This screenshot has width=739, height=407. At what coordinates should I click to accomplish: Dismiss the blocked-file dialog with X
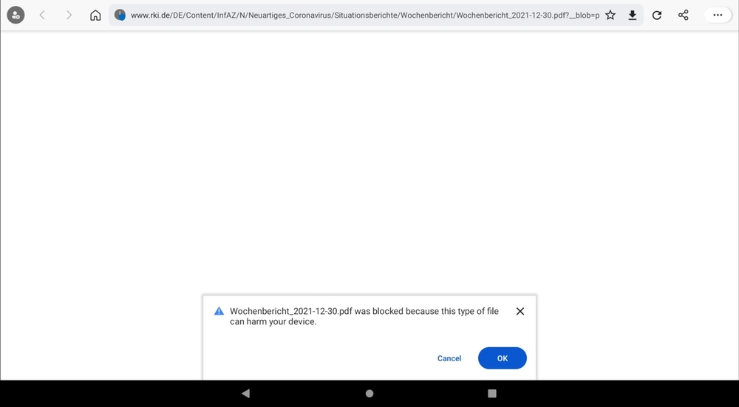[x=520, y=311]
